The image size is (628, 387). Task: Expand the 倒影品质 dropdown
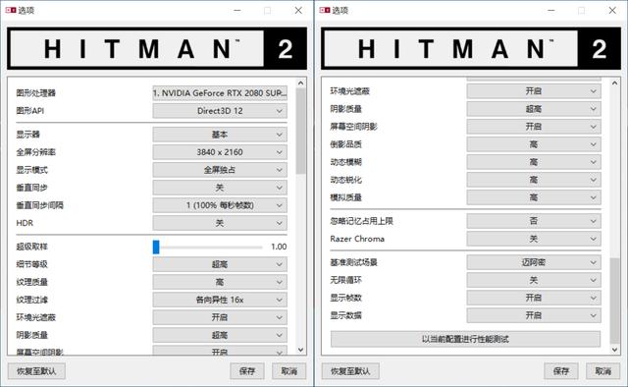[534, 144]
